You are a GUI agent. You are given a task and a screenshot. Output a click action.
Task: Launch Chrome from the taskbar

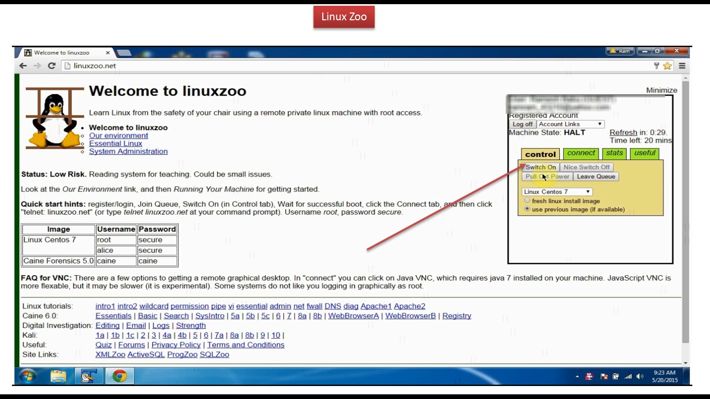click(120, 376)
